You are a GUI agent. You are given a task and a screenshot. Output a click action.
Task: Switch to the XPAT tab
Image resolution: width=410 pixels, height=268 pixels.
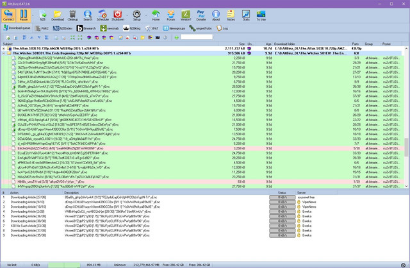[x=152, y=28]
